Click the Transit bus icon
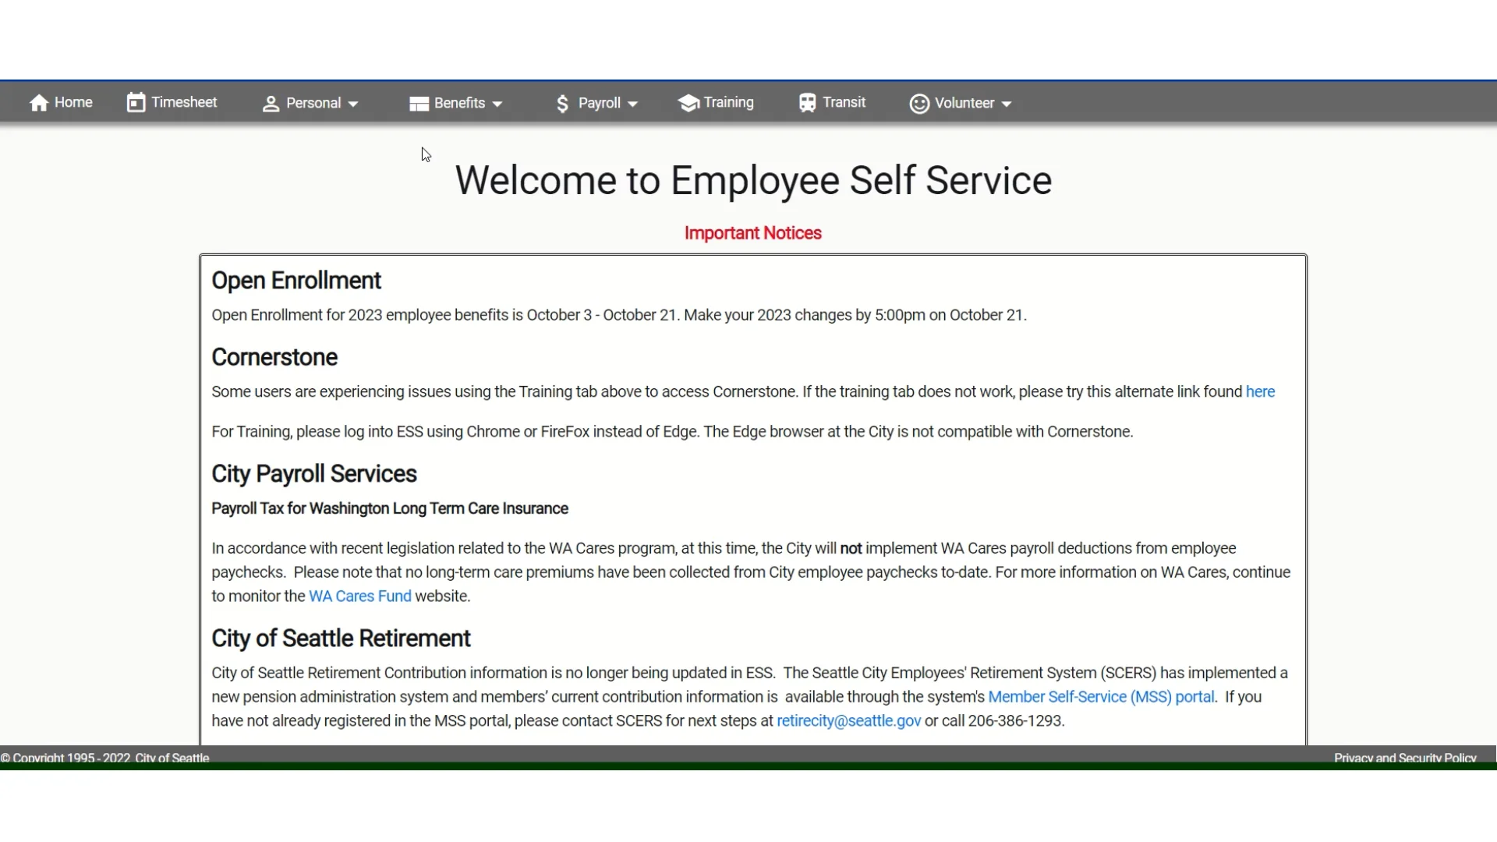The height and width of the screenshot is (842, 1497). (808, 103)
